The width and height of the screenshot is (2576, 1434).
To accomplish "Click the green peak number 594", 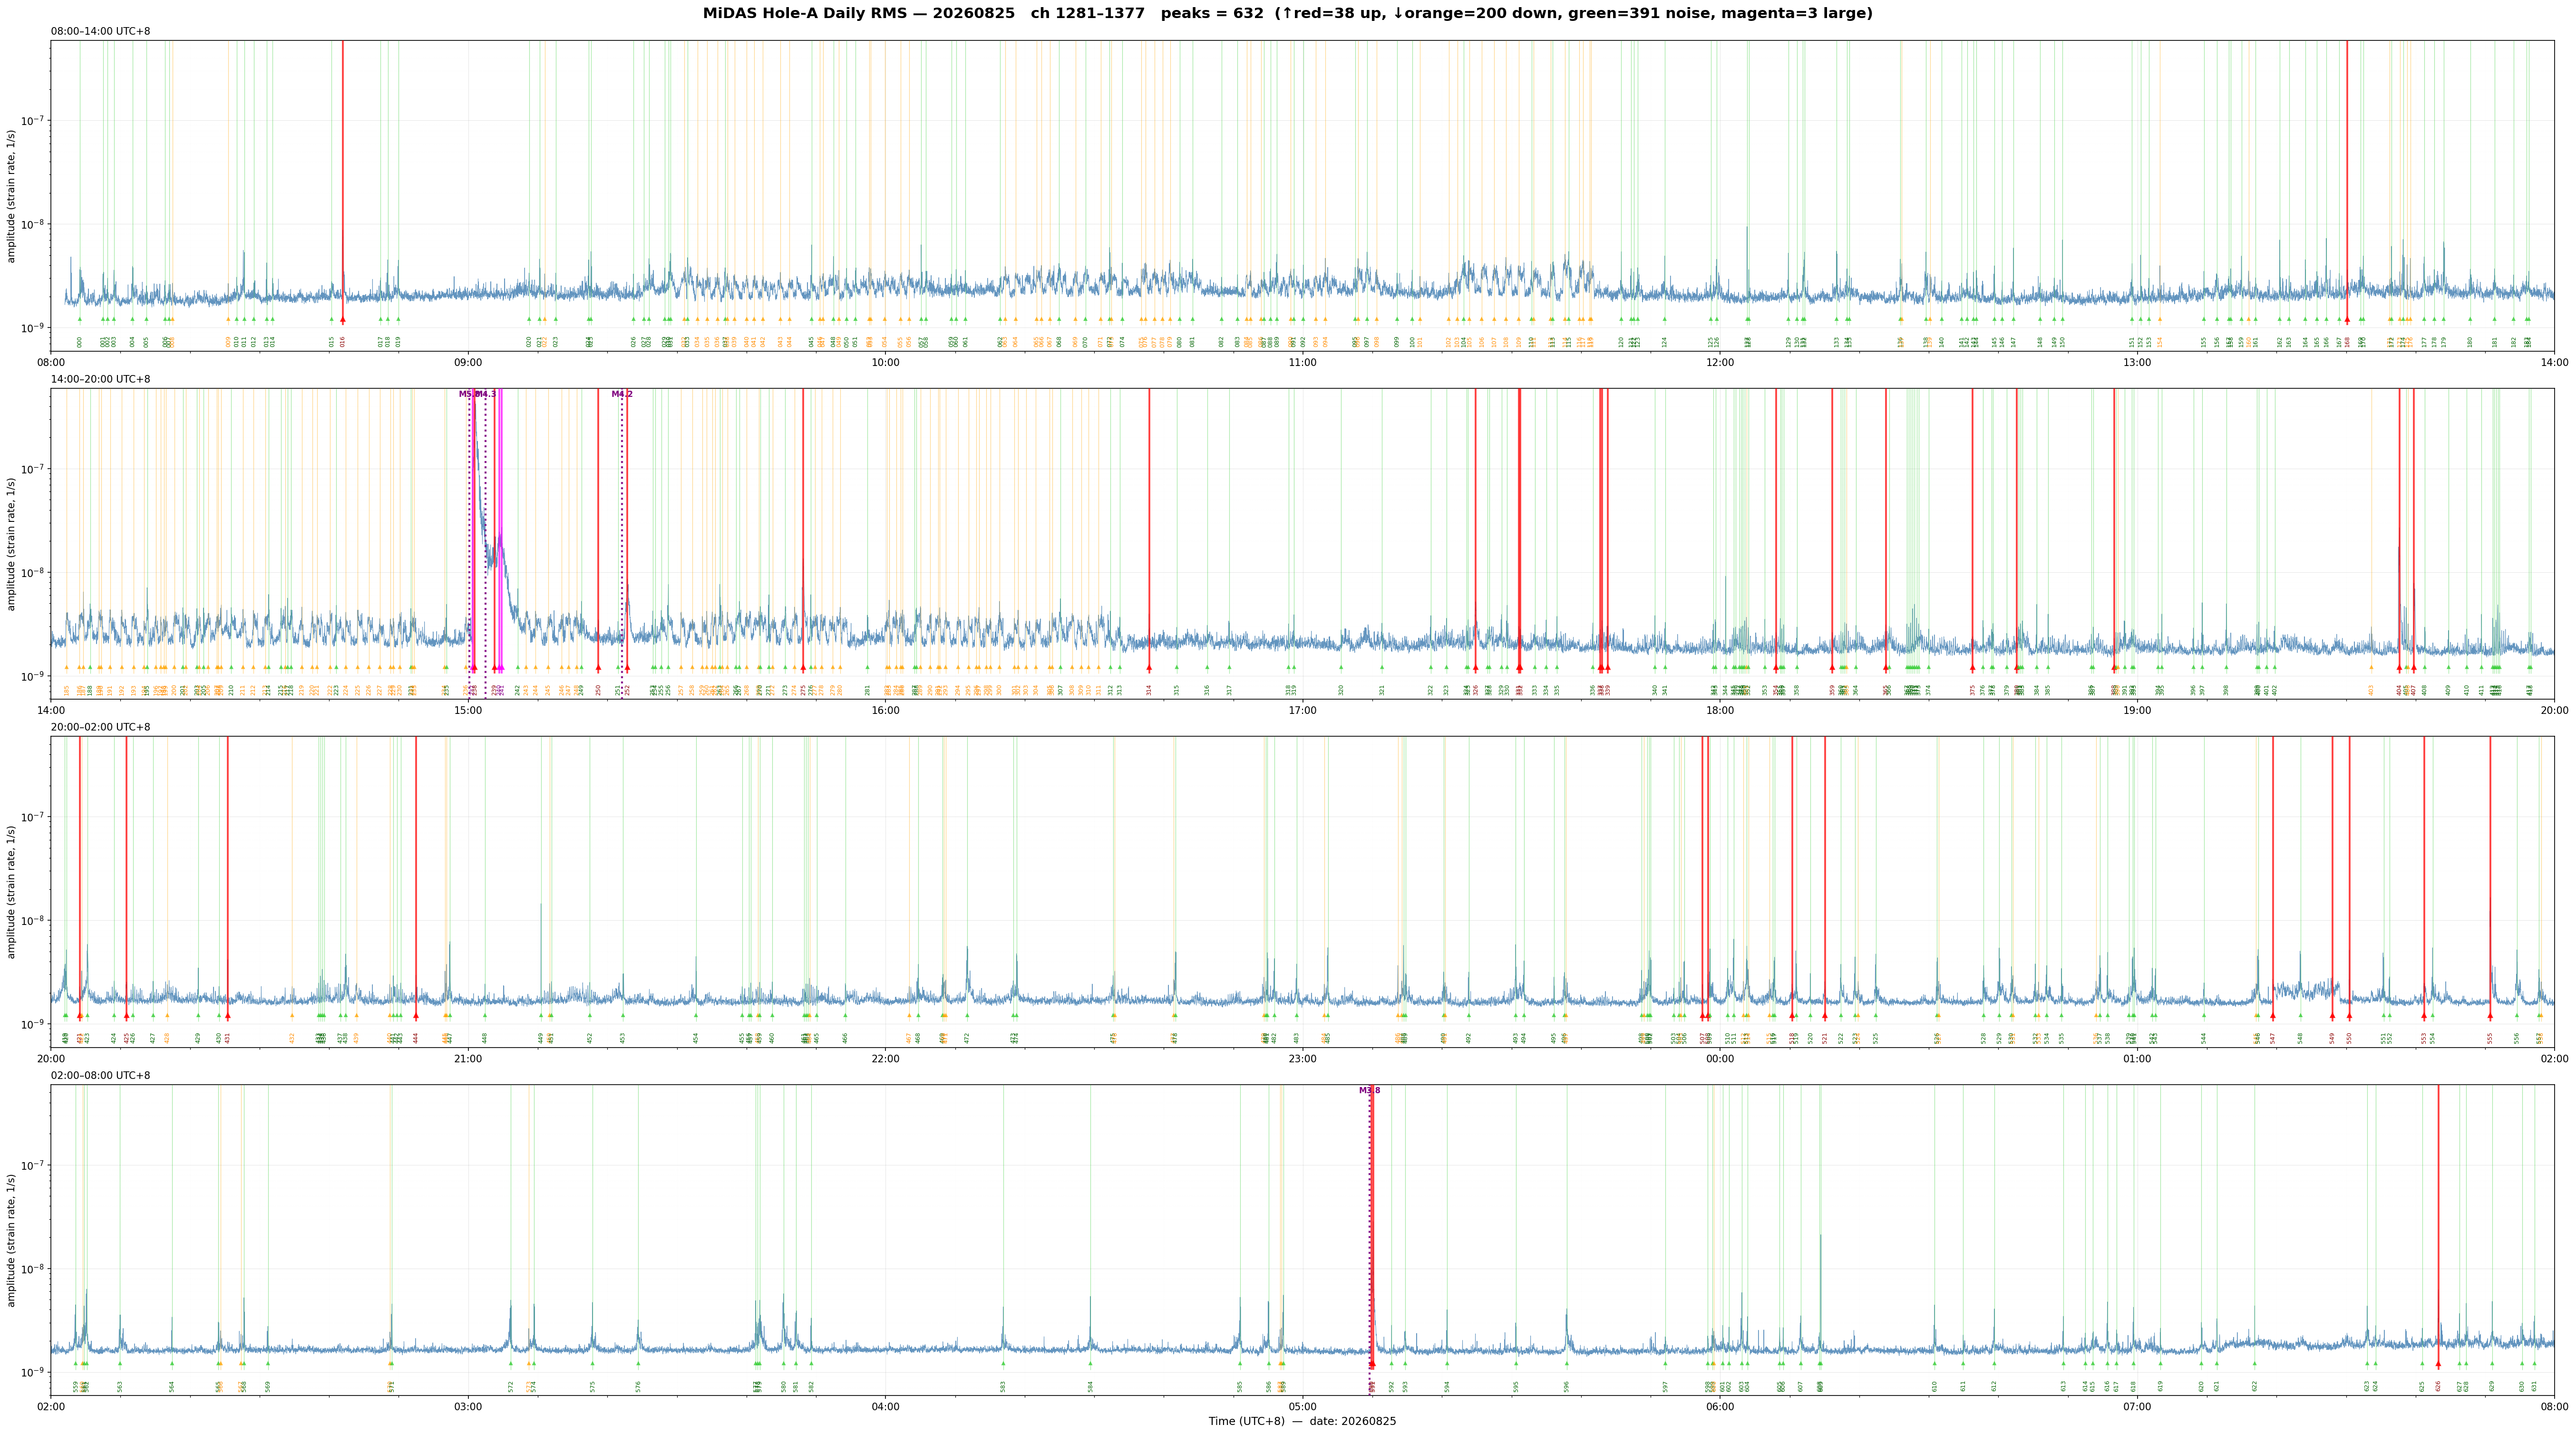I will click(1446, 1386).
